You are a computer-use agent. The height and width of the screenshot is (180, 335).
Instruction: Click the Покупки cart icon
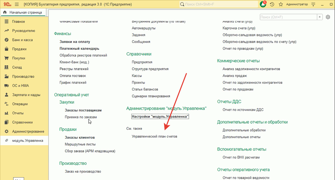(x=7, y=58)
